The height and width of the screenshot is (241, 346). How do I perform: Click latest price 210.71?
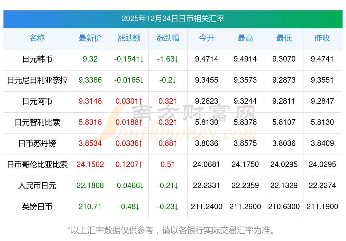click(x=90, y=207)
